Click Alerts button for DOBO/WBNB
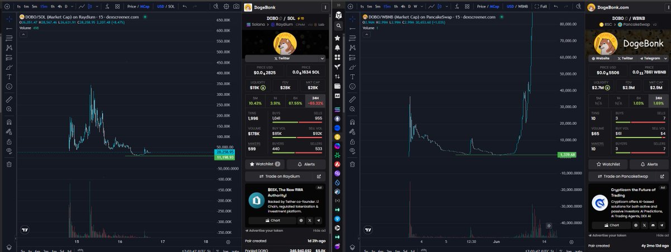The image size is (671, 252). coord(649,164)
